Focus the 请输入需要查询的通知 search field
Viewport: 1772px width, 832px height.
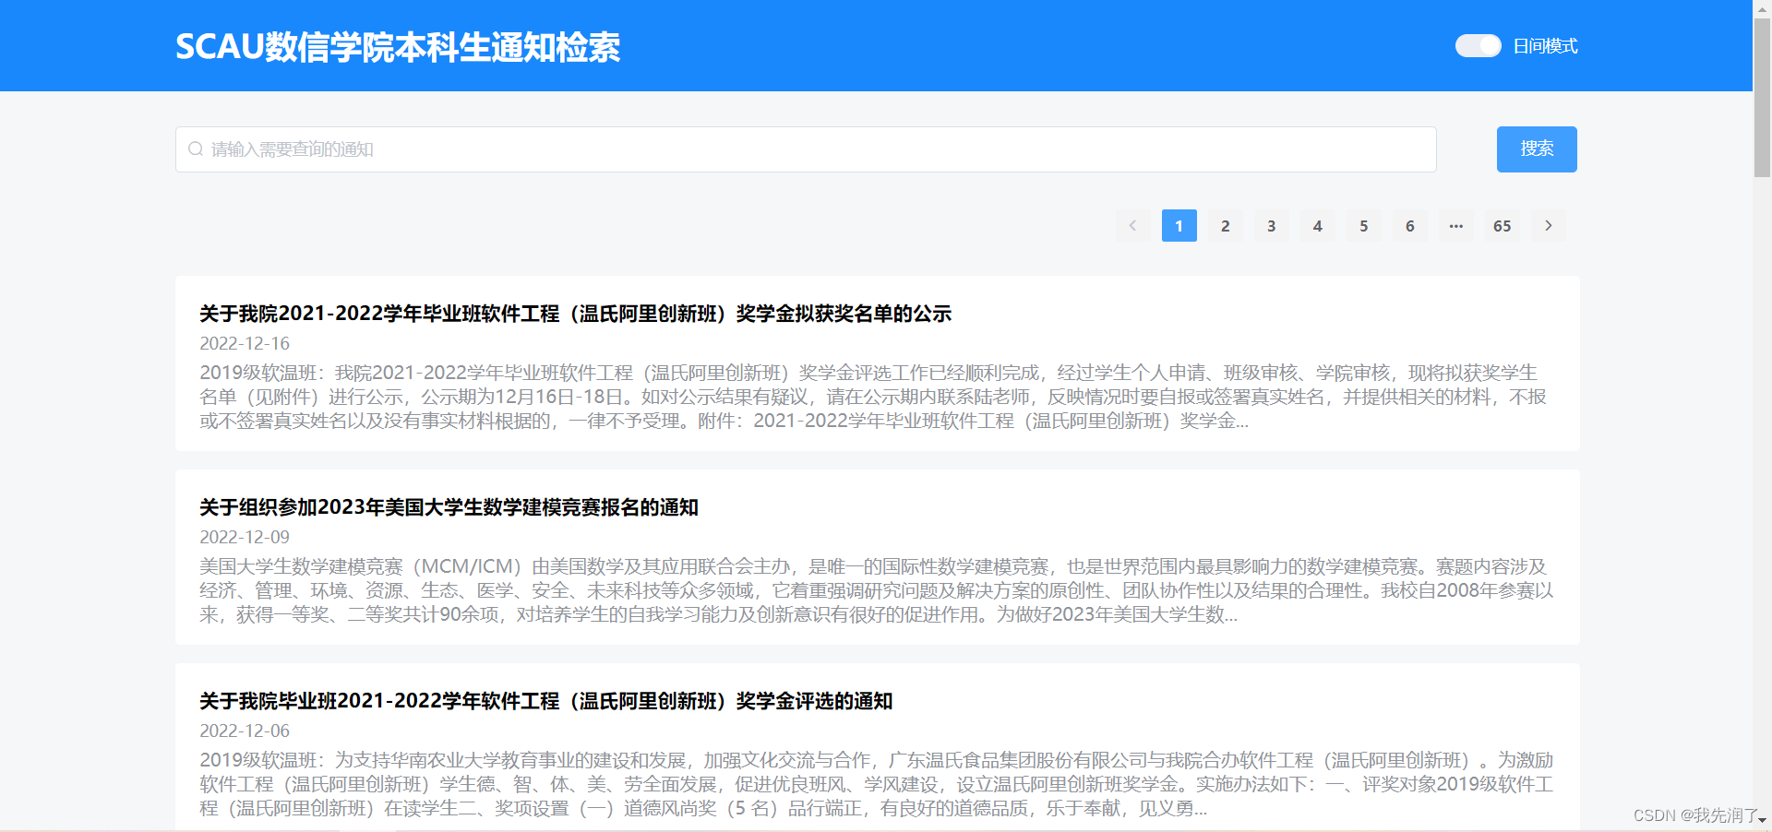tap(806, 149)
